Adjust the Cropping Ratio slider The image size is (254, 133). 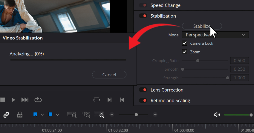pyautogui.click(x=198, y=61)
